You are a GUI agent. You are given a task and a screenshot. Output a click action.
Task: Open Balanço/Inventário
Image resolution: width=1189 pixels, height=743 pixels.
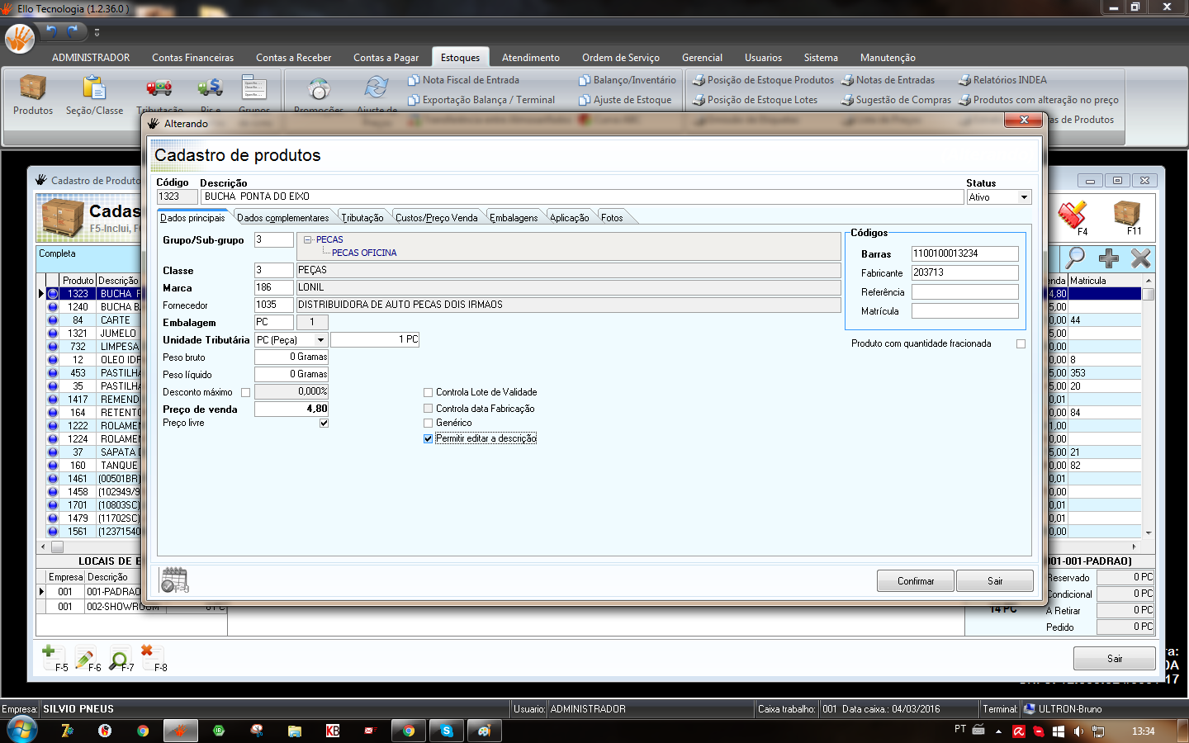pos(628,80)
